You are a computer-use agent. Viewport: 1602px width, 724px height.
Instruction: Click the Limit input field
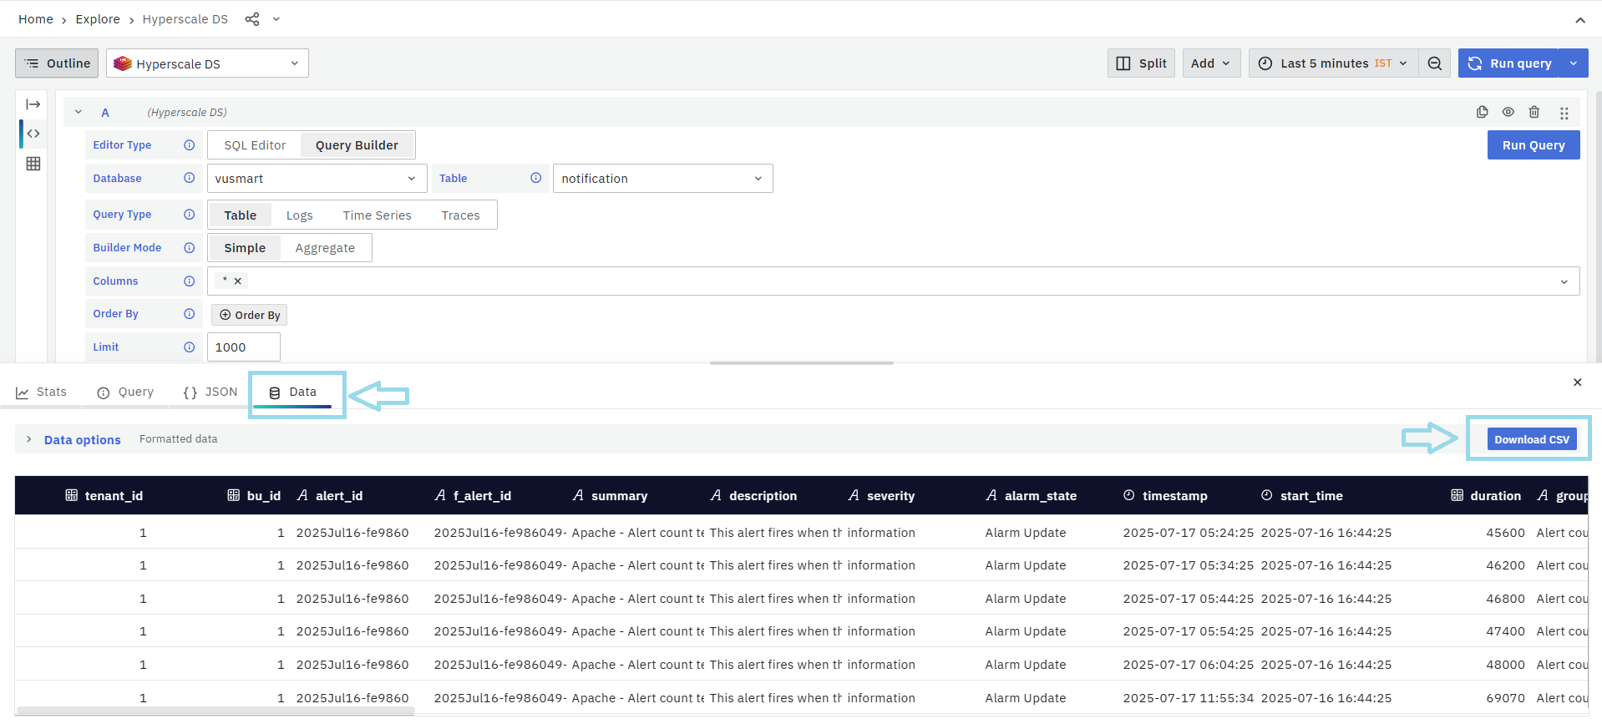point(243,347)
